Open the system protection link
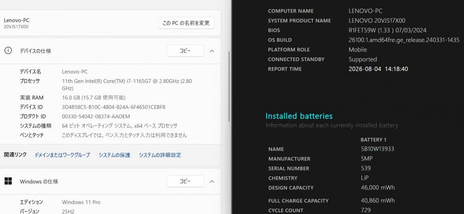This screenshot has height=214, width=464. point(114,155)
